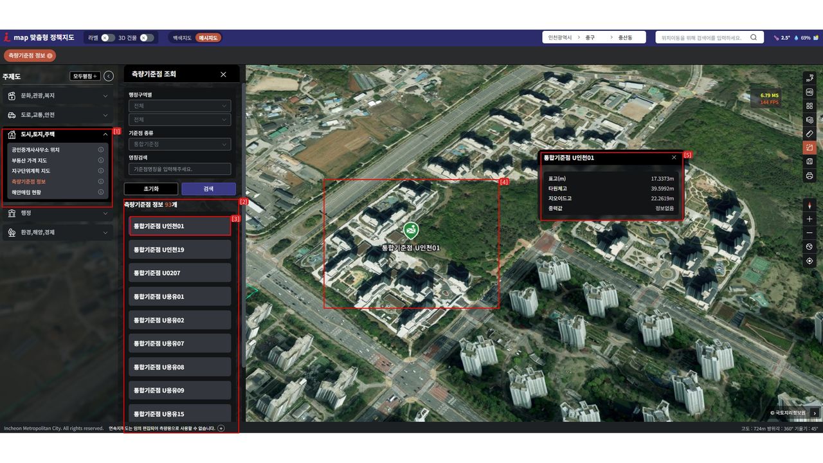Print the map with printer icon

[809, 176]
